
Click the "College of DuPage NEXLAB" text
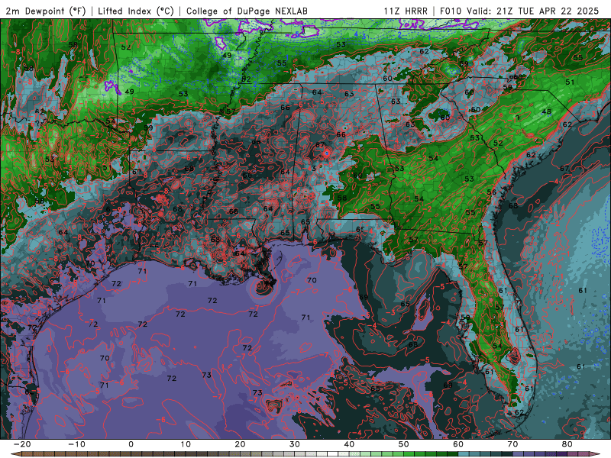click(x=247, y=11)
